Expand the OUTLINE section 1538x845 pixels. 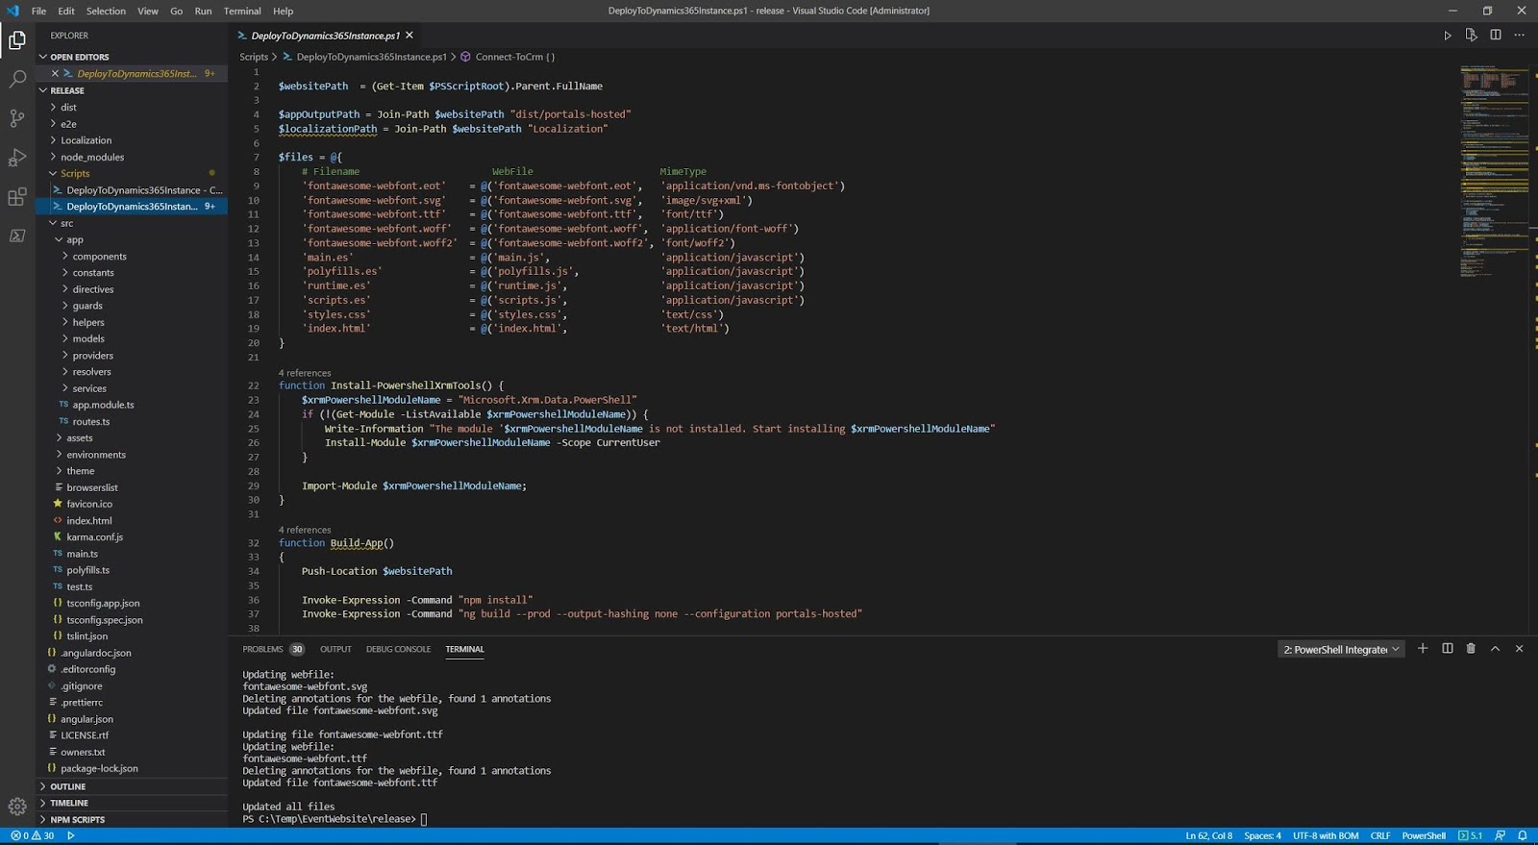tap(68, 786)
